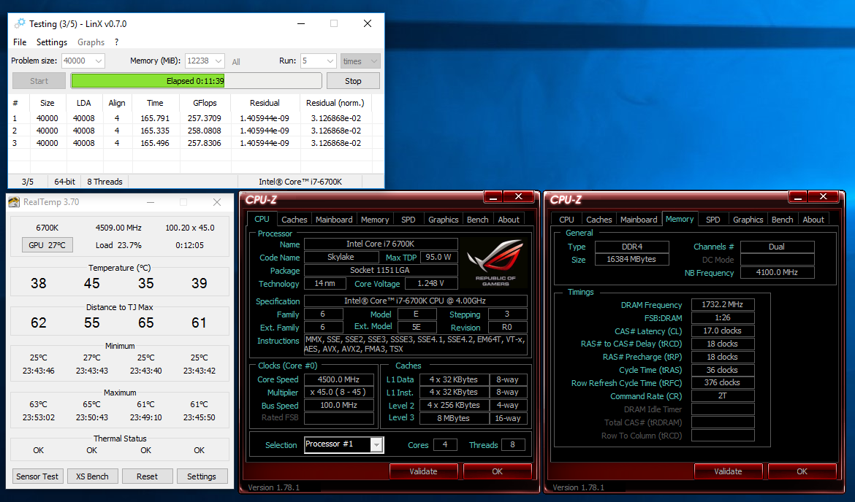Switch to Graphics tab in right CPU-Z window
The image size is (855, 502).
pos(748,220)
